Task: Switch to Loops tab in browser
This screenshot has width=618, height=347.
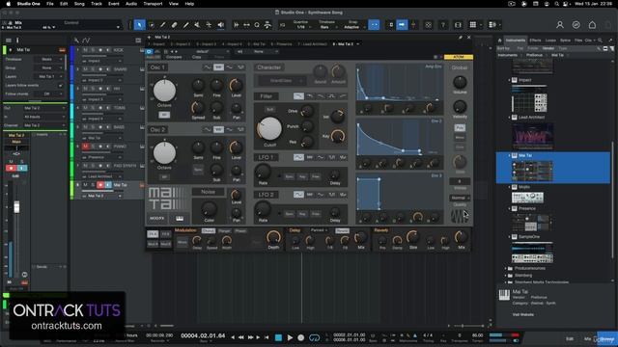Action: [550, 40]
